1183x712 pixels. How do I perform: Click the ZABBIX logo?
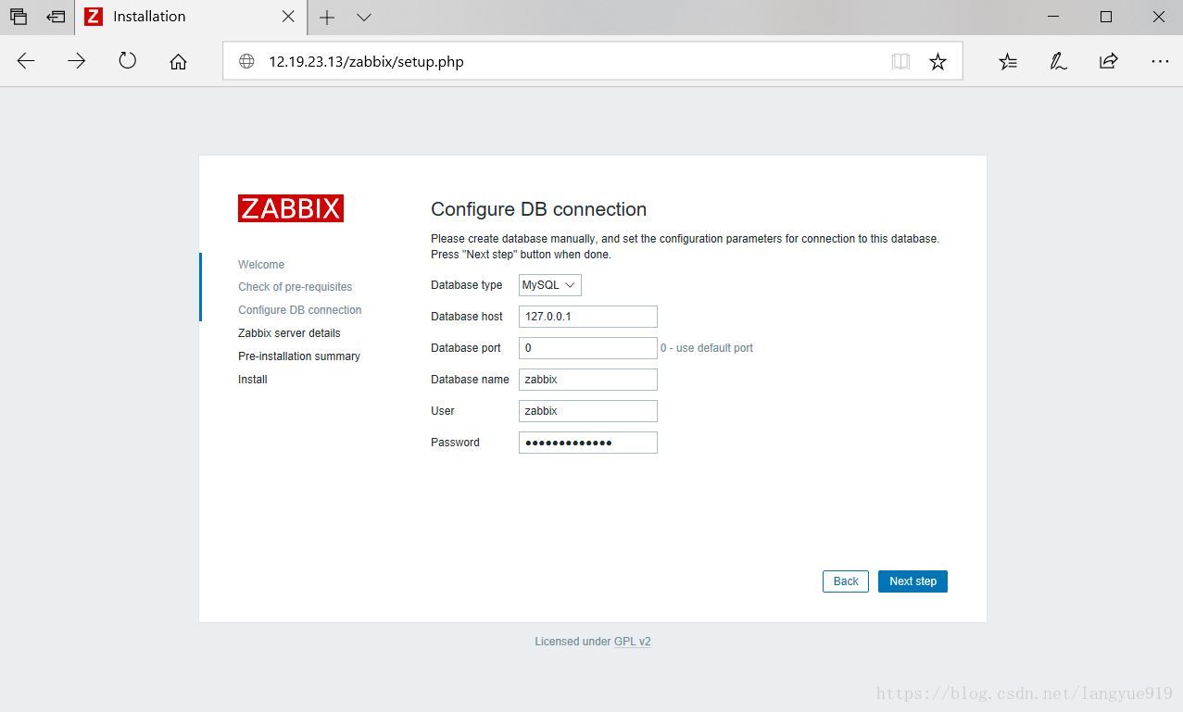tap(291, 208)
